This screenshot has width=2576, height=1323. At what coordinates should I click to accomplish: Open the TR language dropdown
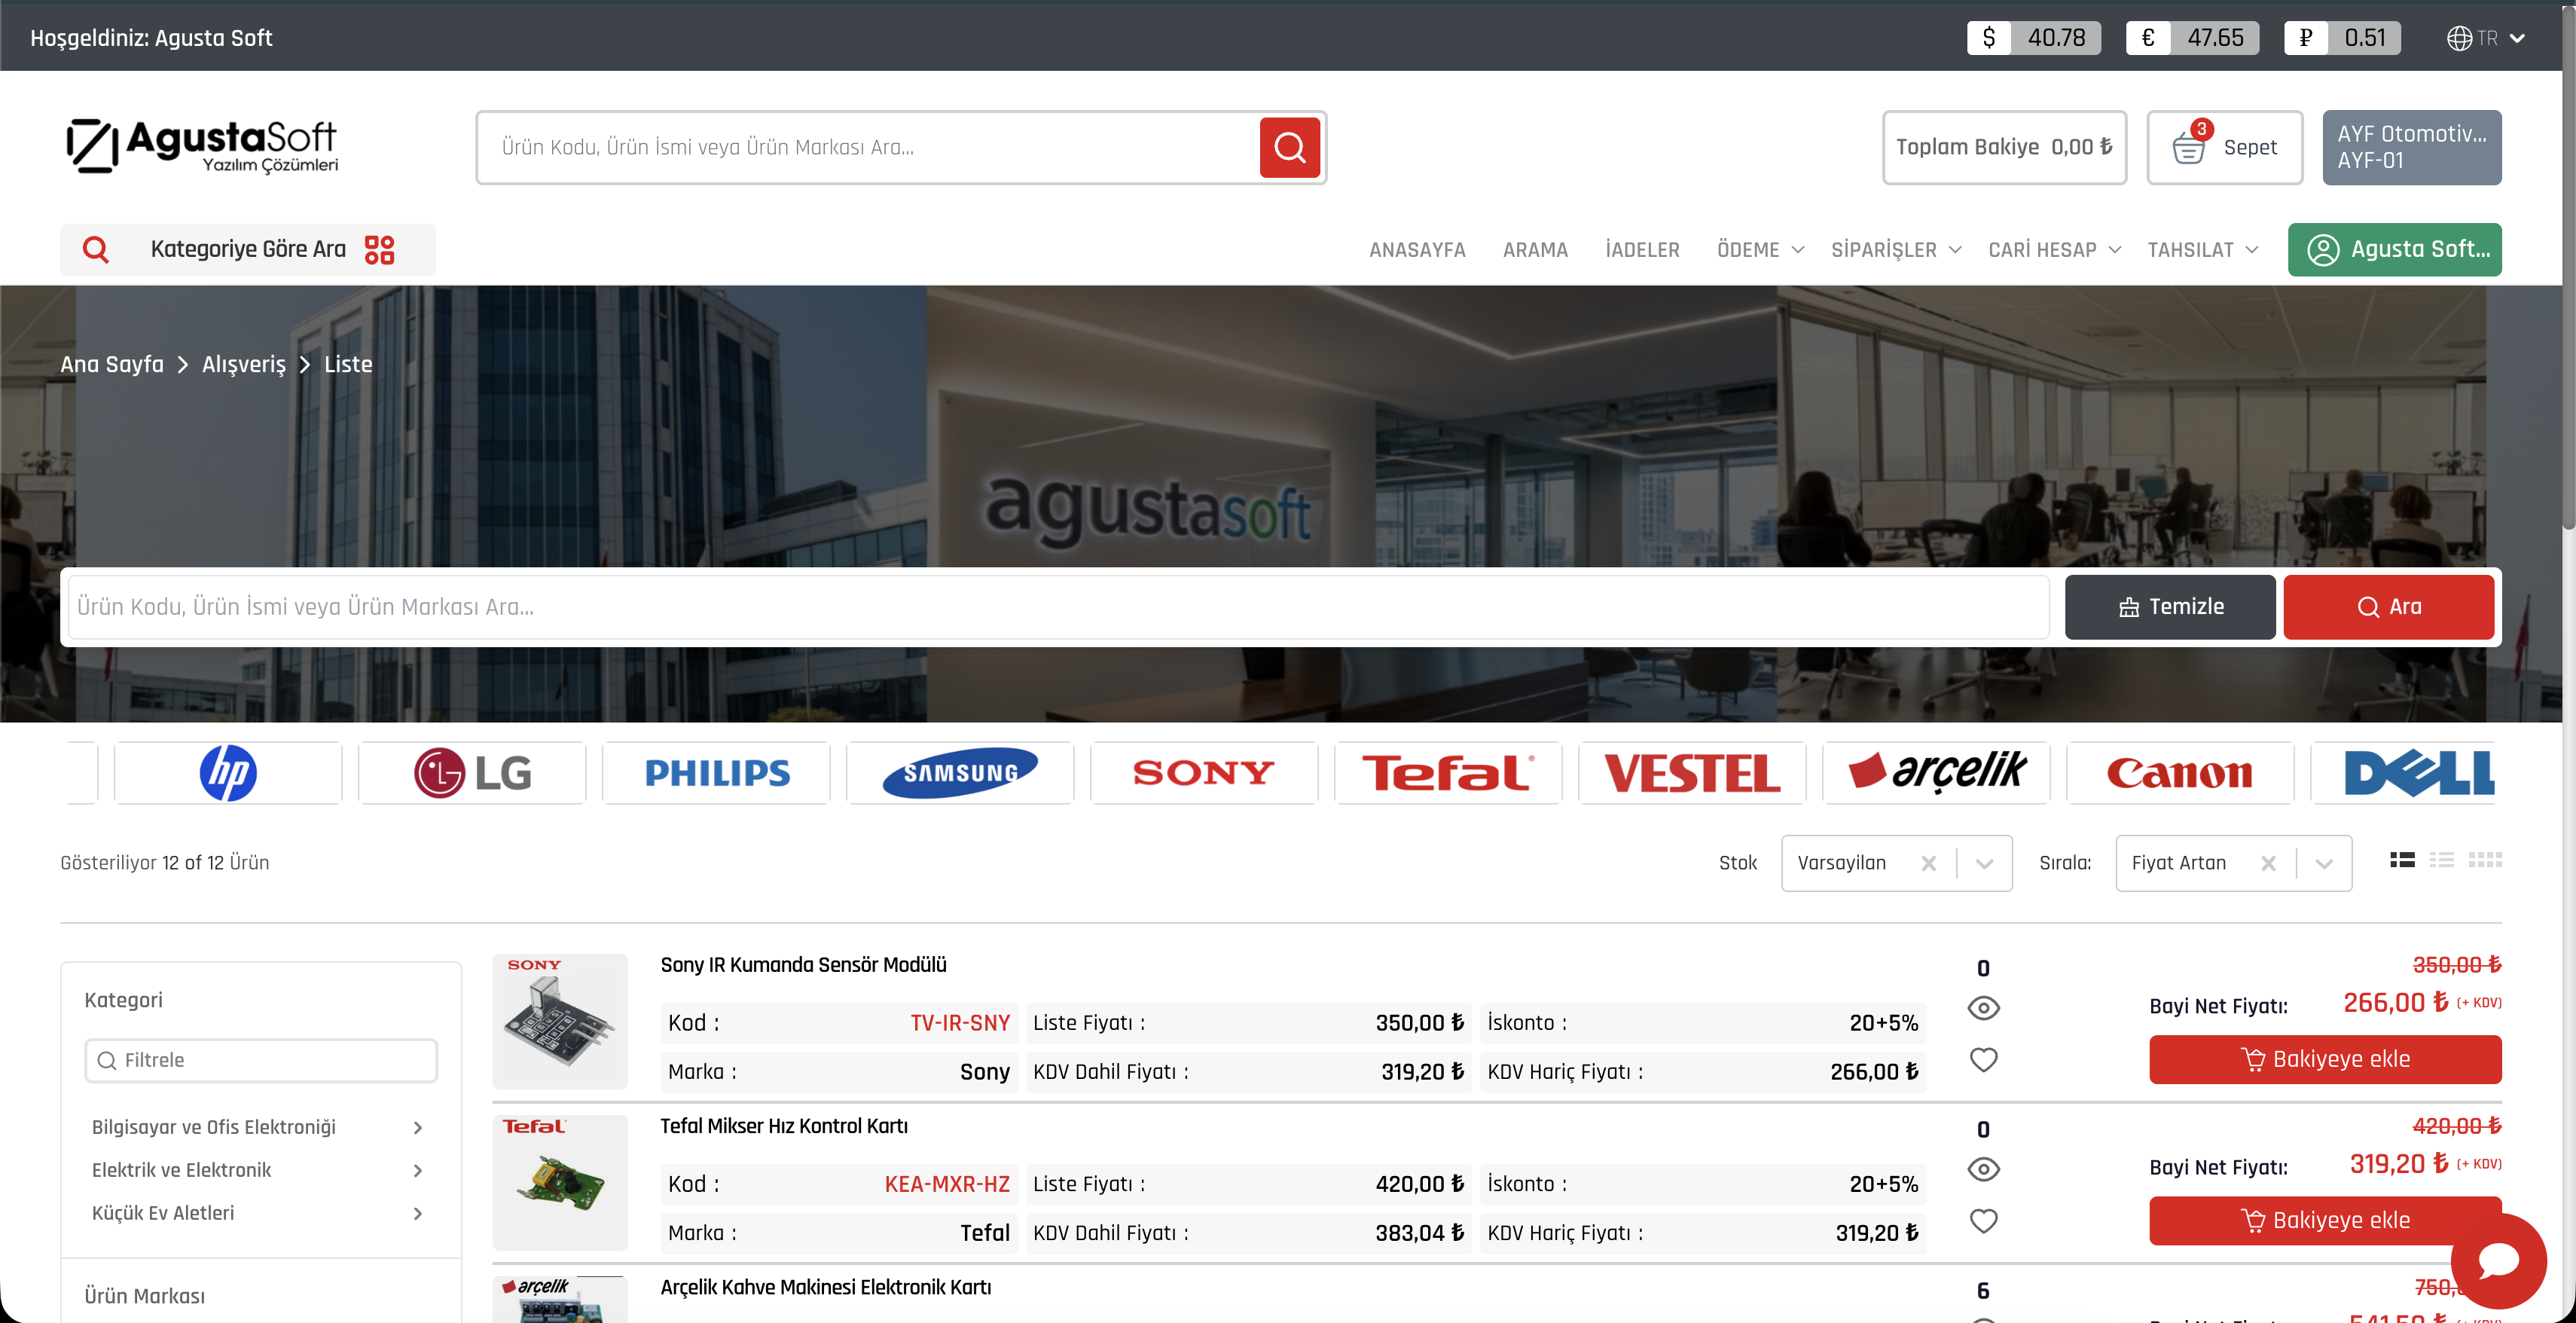coord(2486,38)
